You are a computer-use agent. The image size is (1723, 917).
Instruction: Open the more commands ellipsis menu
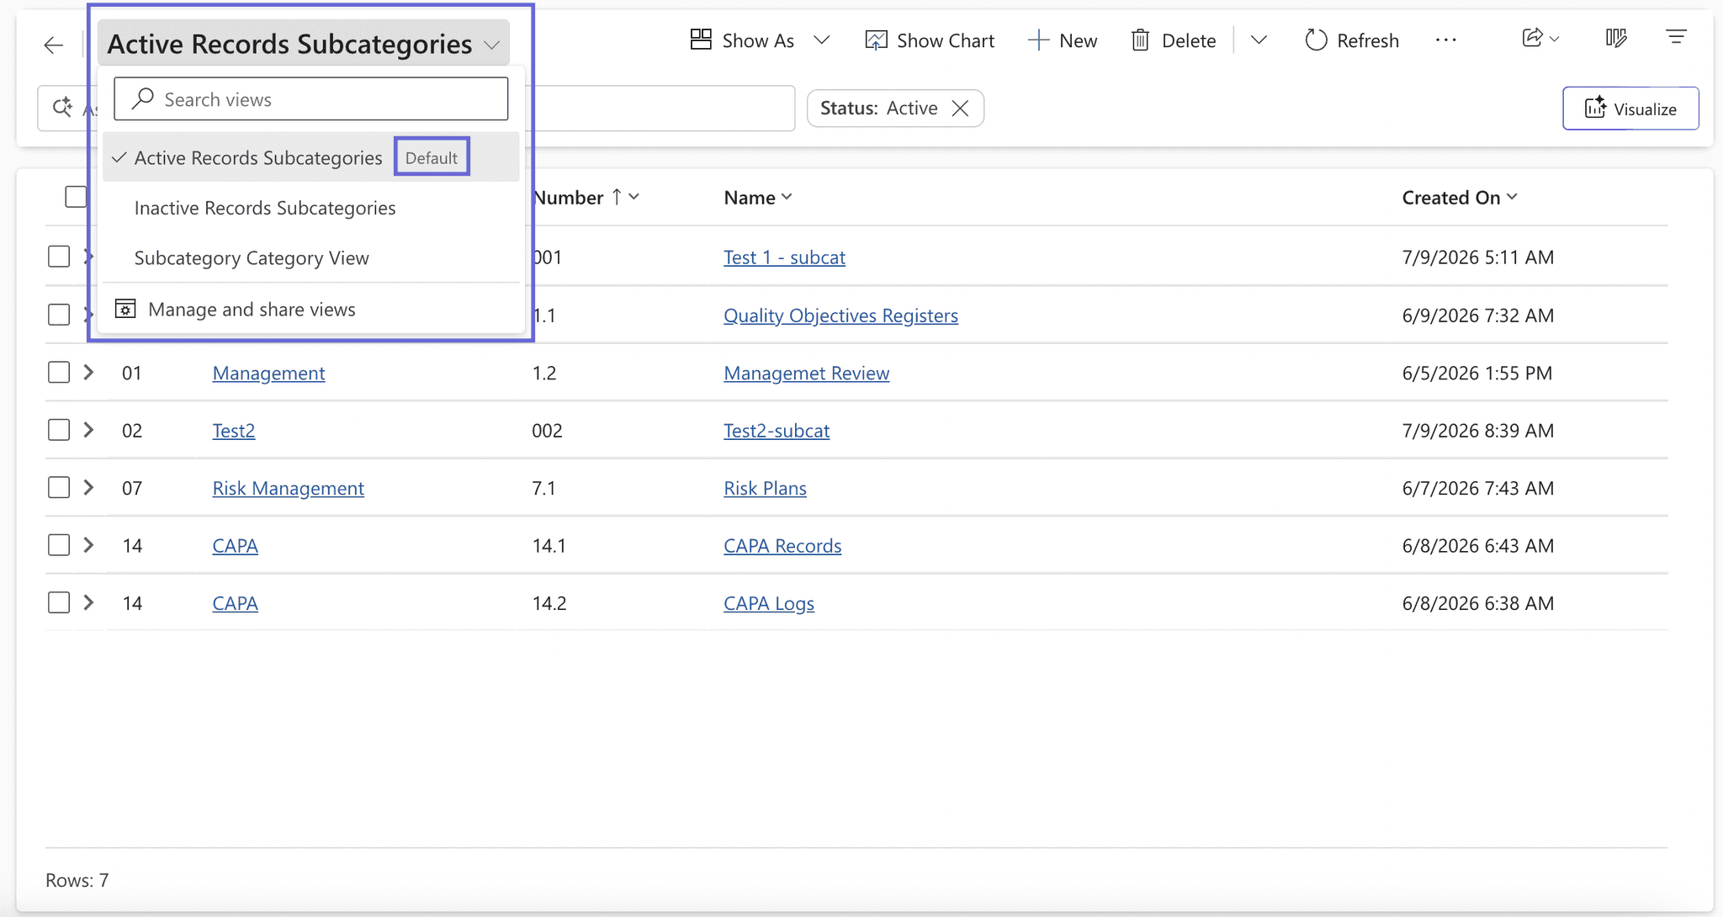tap(1445, 40)
